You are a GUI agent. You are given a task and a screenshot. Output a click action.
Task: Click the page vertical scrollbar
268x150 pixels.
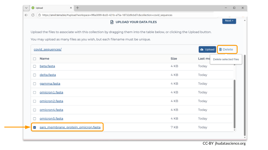click(245, 95)
